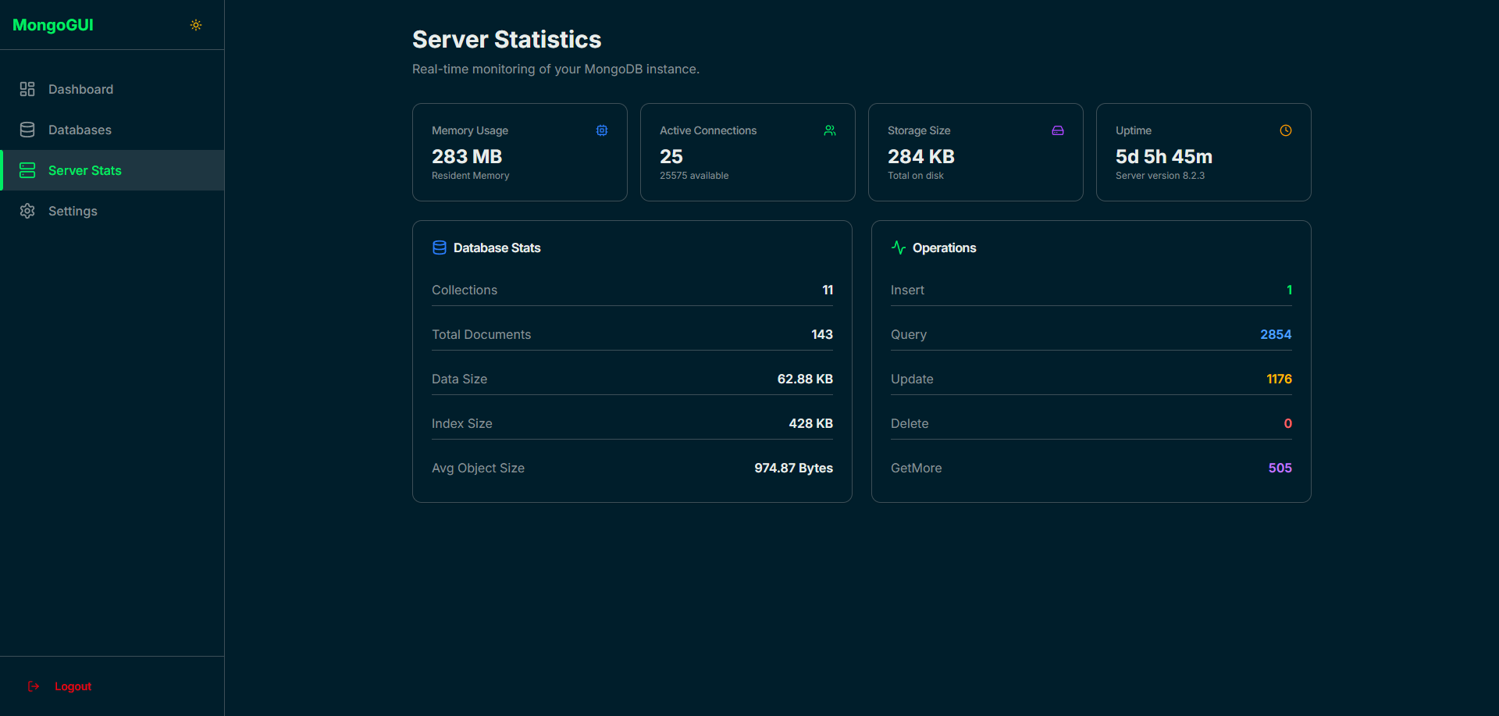This screenshot has height=716, width=1499.
Task: Click the Logout button
Action: [73, 686]
